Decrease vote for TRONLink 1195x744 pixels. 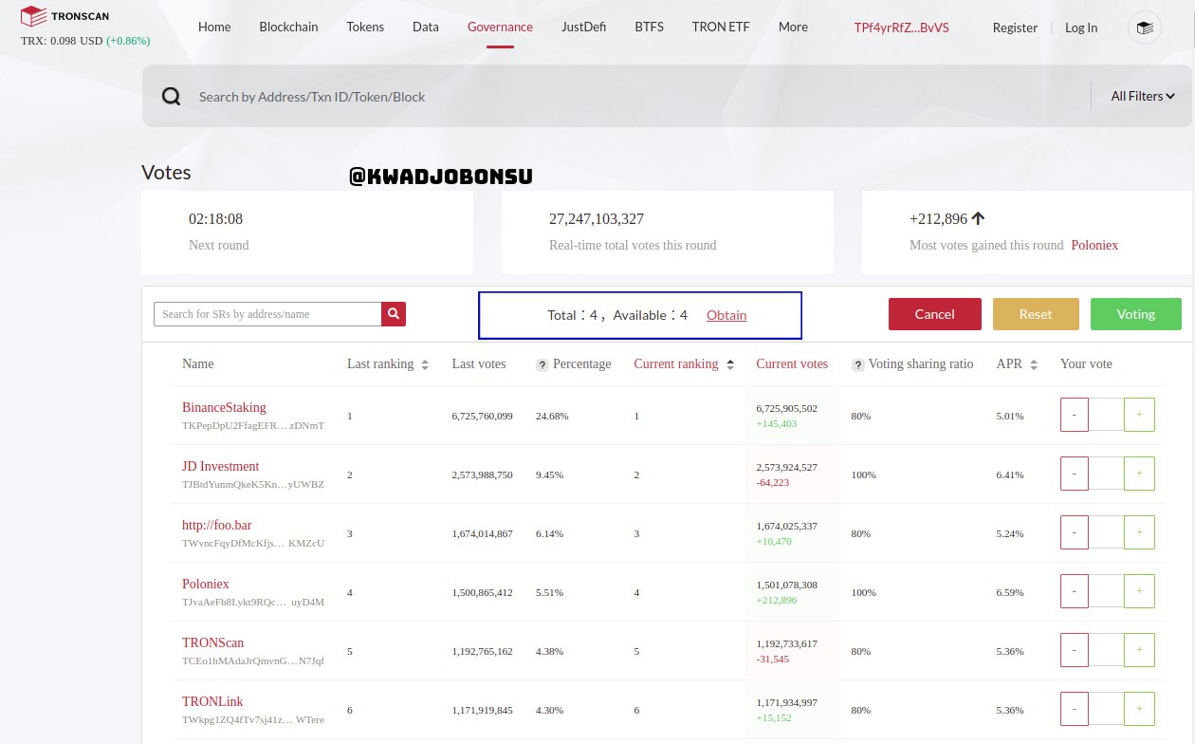click(x=1074, y=709)
